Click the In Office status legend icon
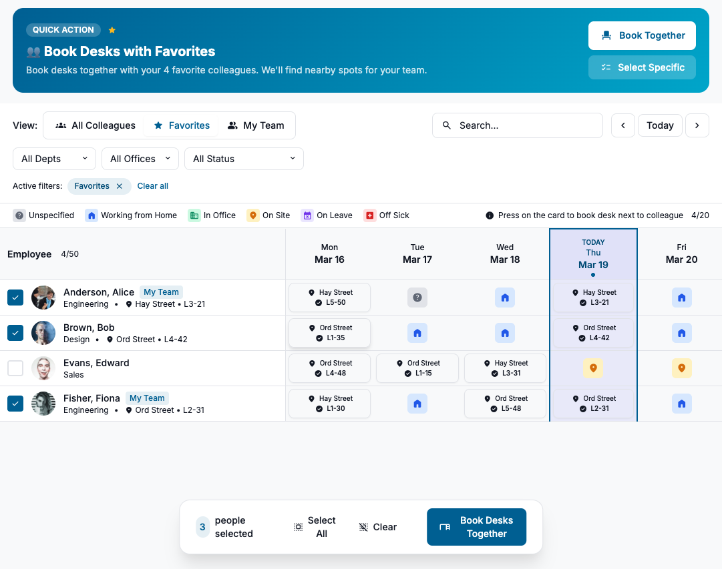This screenshot has width=722, height=569. tap(193, 215)
